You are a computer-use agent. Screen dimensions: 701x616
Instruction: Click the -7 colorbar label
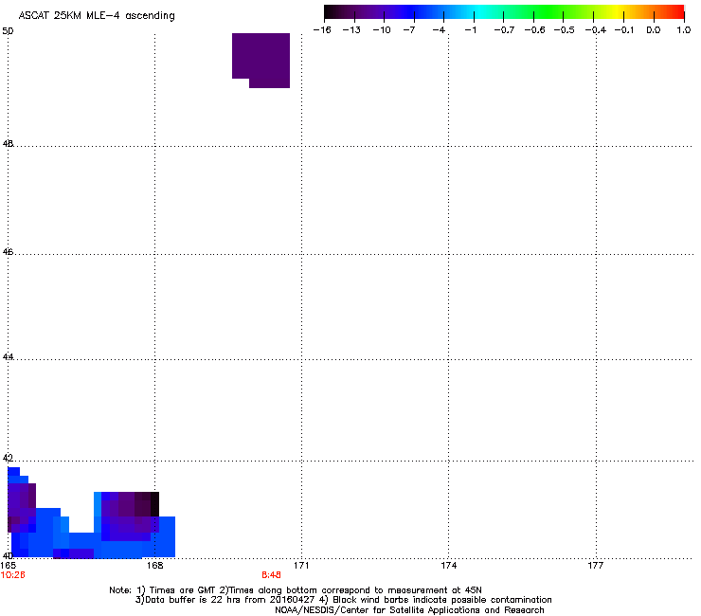[409, 30]
